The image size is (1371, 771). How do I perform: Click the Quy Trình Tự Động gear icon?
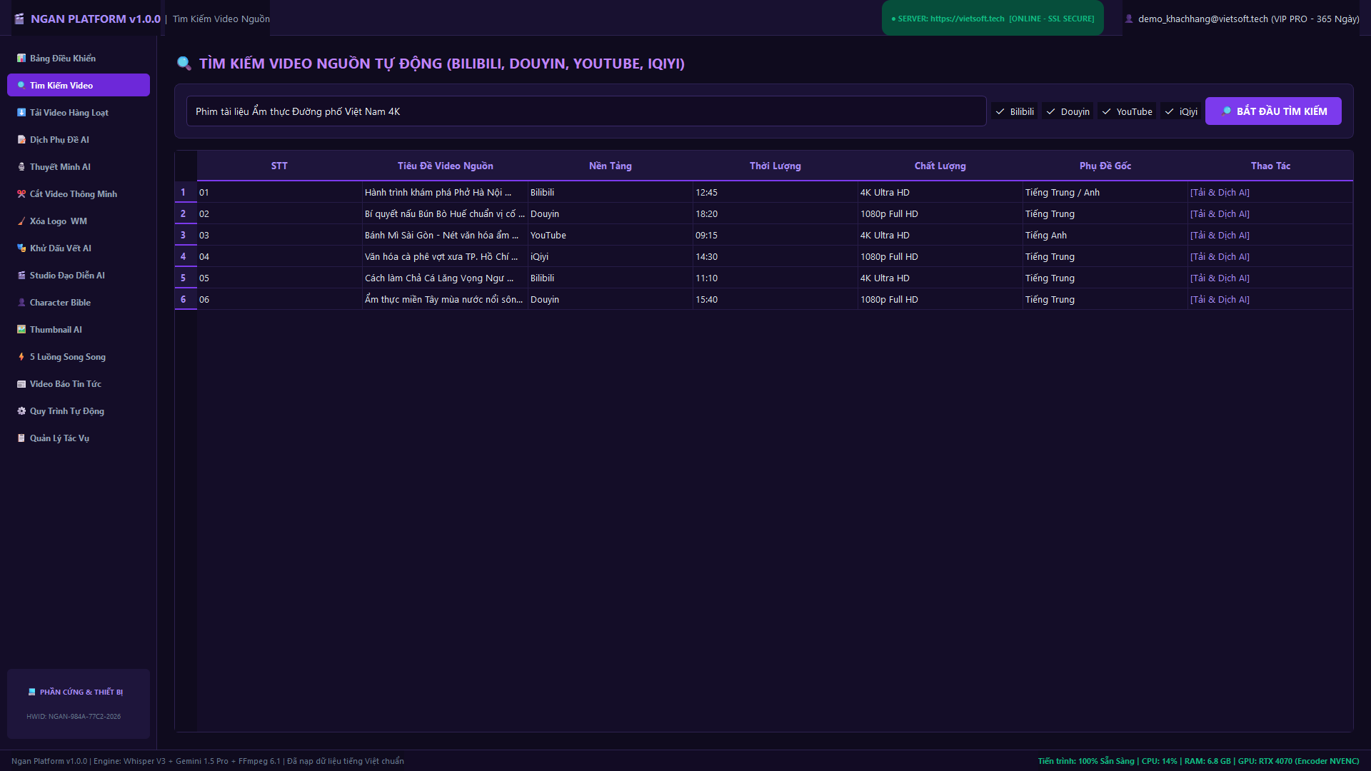click(21, 411)
